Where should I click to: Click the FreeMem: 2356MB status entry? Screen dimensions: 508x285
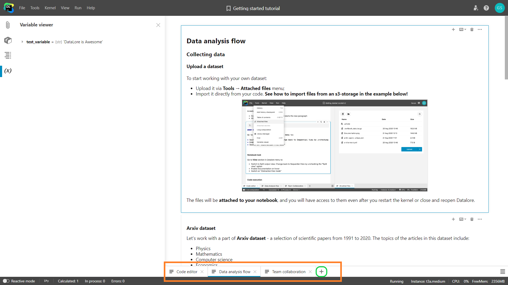click(488, 281)
